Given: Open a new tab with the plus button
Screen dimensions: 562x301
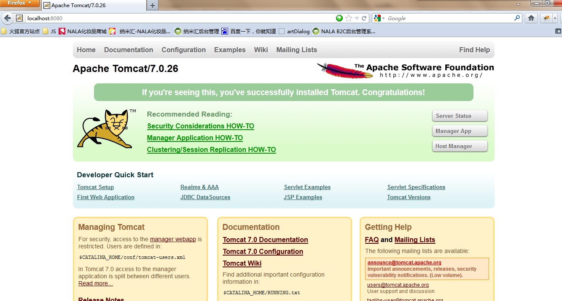Looking at the screenshot, I should 153,5.
